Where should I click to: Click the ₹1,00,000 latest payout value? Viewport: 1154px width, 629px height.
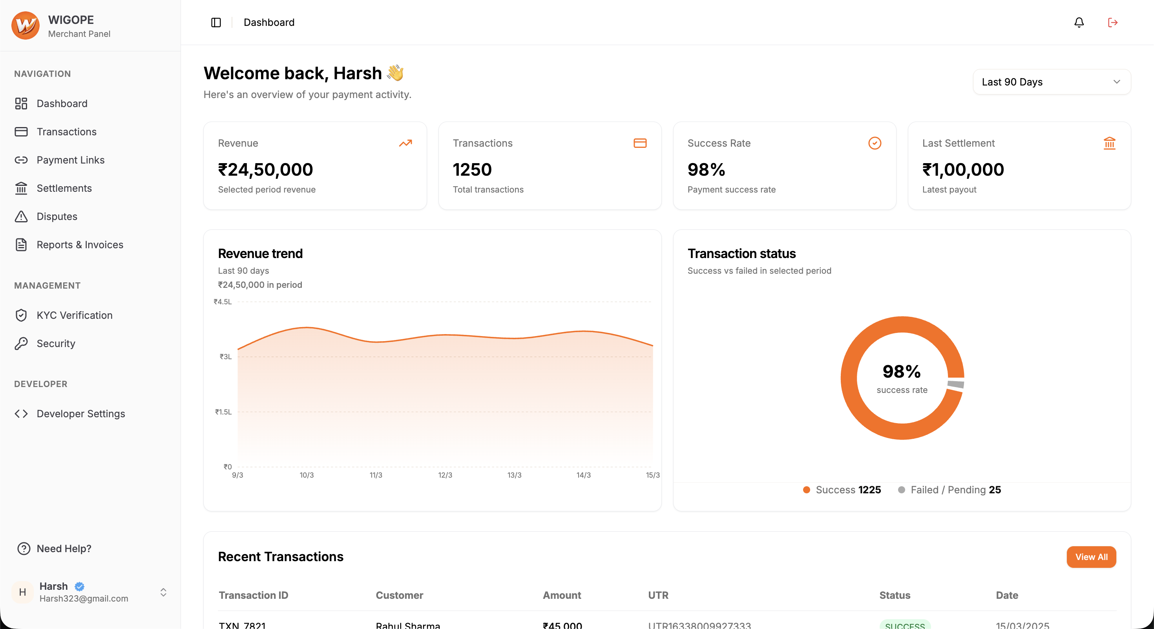pyautogui.click(x=963, y=169)
